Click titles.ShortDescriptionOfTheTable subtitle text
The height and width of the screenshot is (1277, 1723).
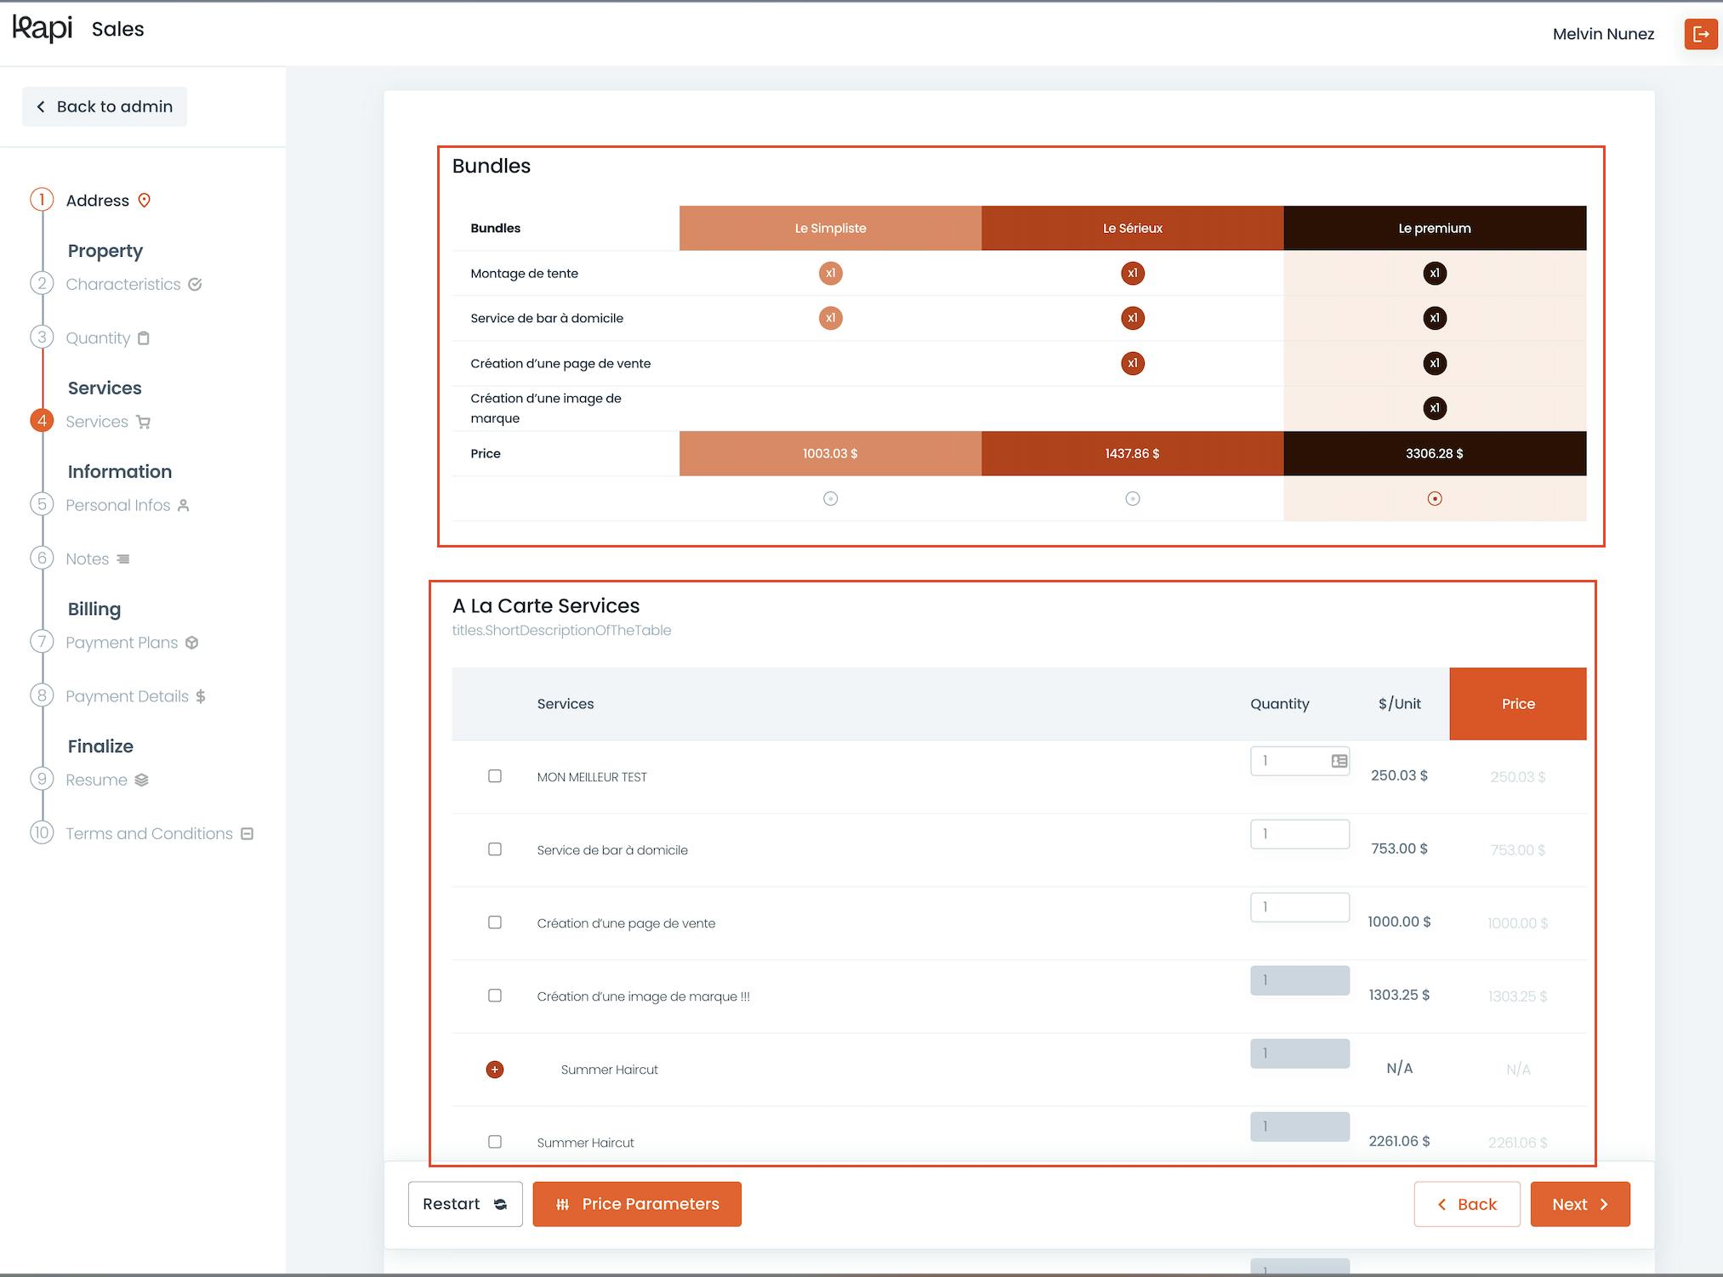[561, 630]
